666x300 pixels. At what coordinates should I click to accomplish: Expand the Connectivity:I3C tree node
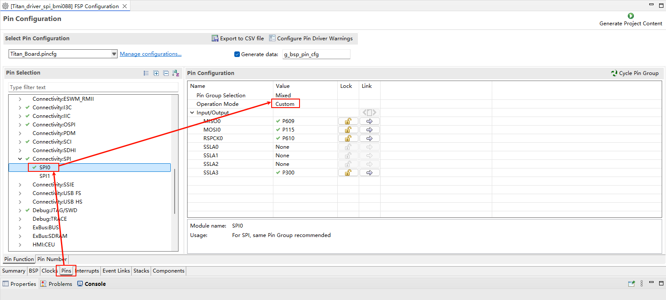pos(20,108)
